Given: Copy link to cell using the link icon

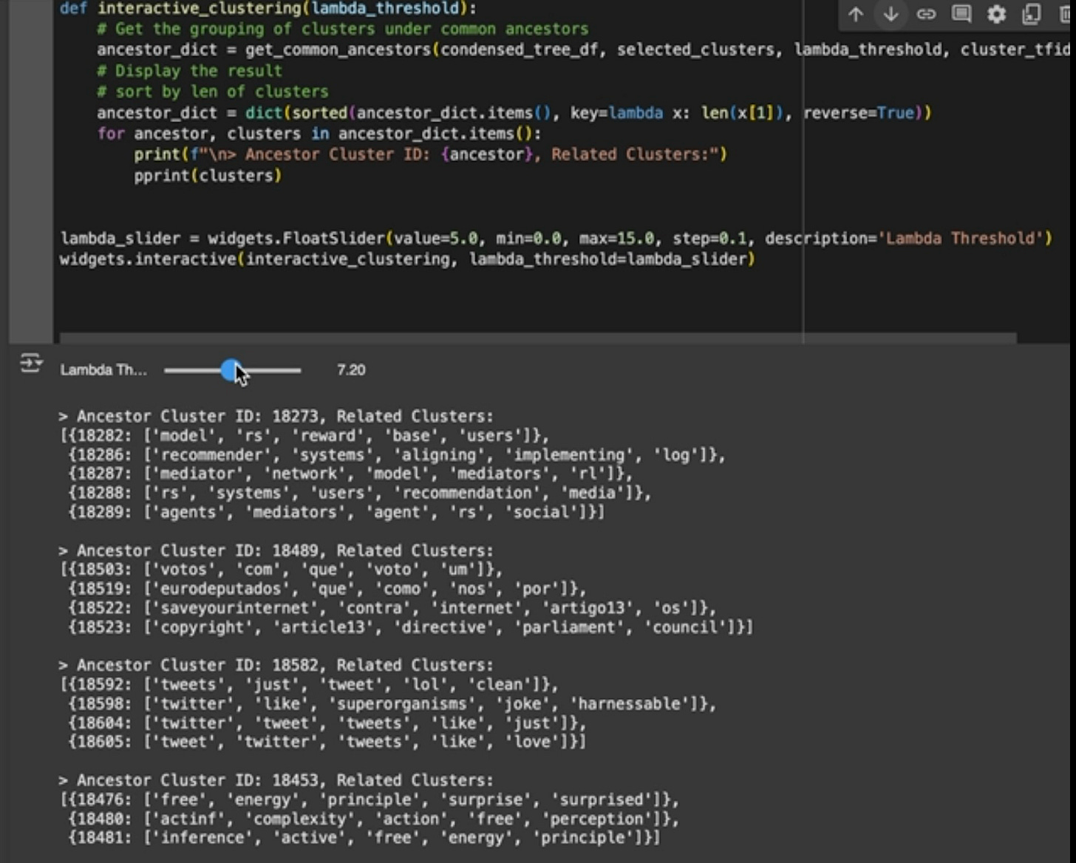Looking at the screenshot, I should 926,14.
